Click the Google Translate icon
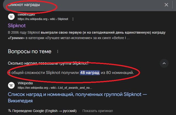This screenshot has height=115, width=176. 10,111
